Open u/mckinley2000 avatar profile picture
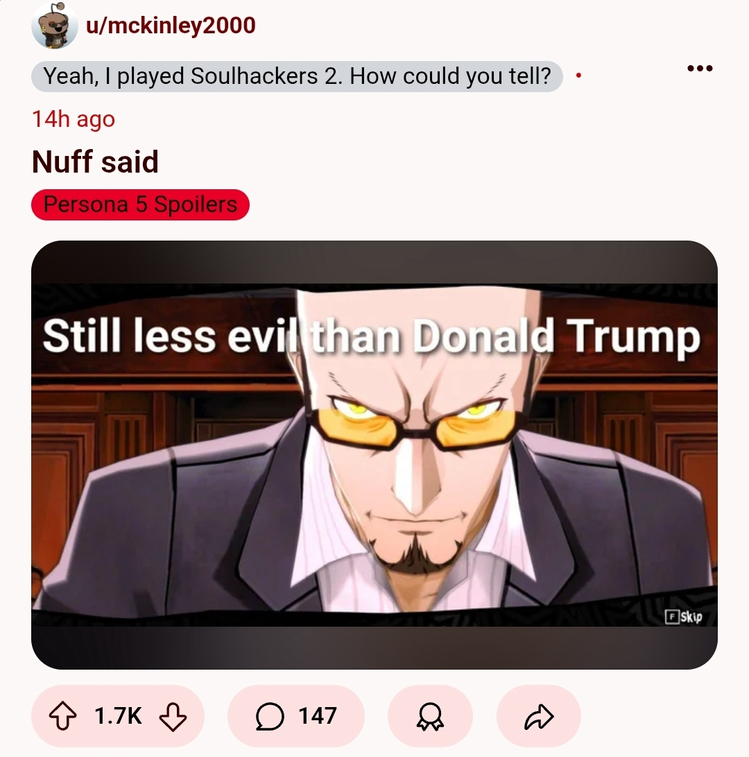 coord(55,26)
